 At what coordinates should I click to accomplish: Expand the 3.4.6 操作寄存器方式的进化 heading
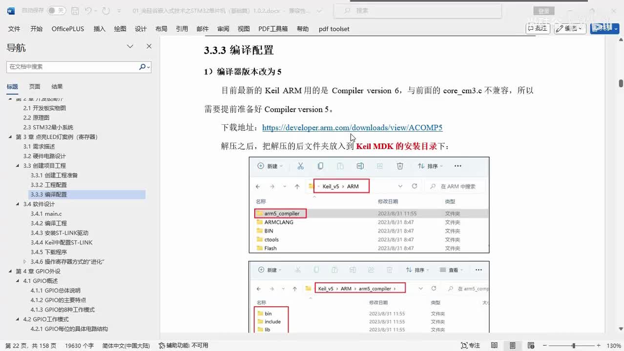(x=25, y=262)
